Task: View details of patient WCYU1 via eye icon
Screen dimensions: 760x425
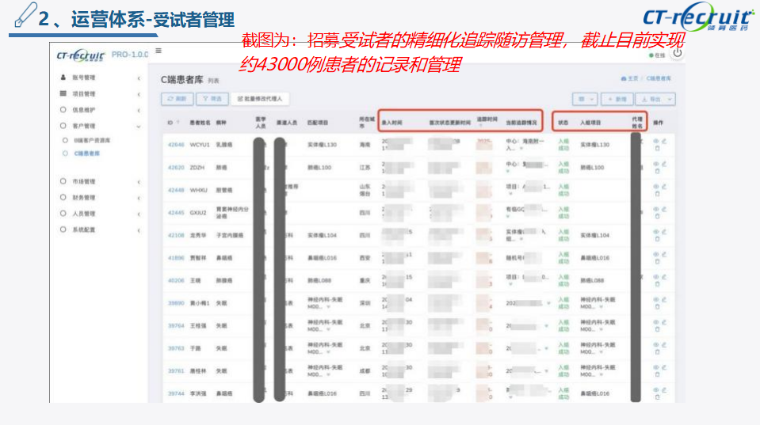Action: click(x=655, y=142)
